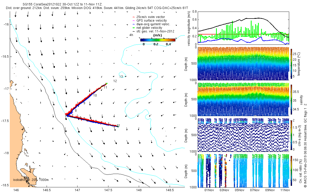Click the '35.5' tick on the salinity colorbar

(296, 92)
